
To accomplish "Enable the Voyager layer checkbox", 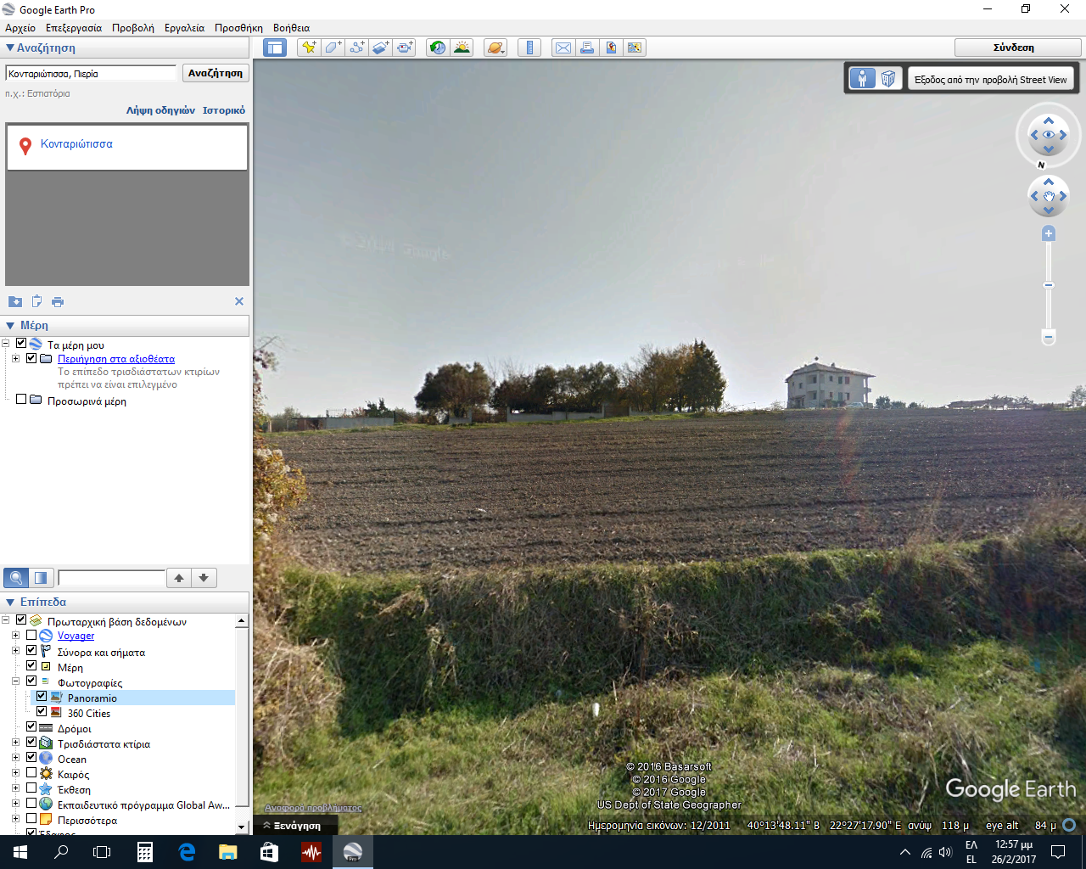I will (x=31, y=635).
